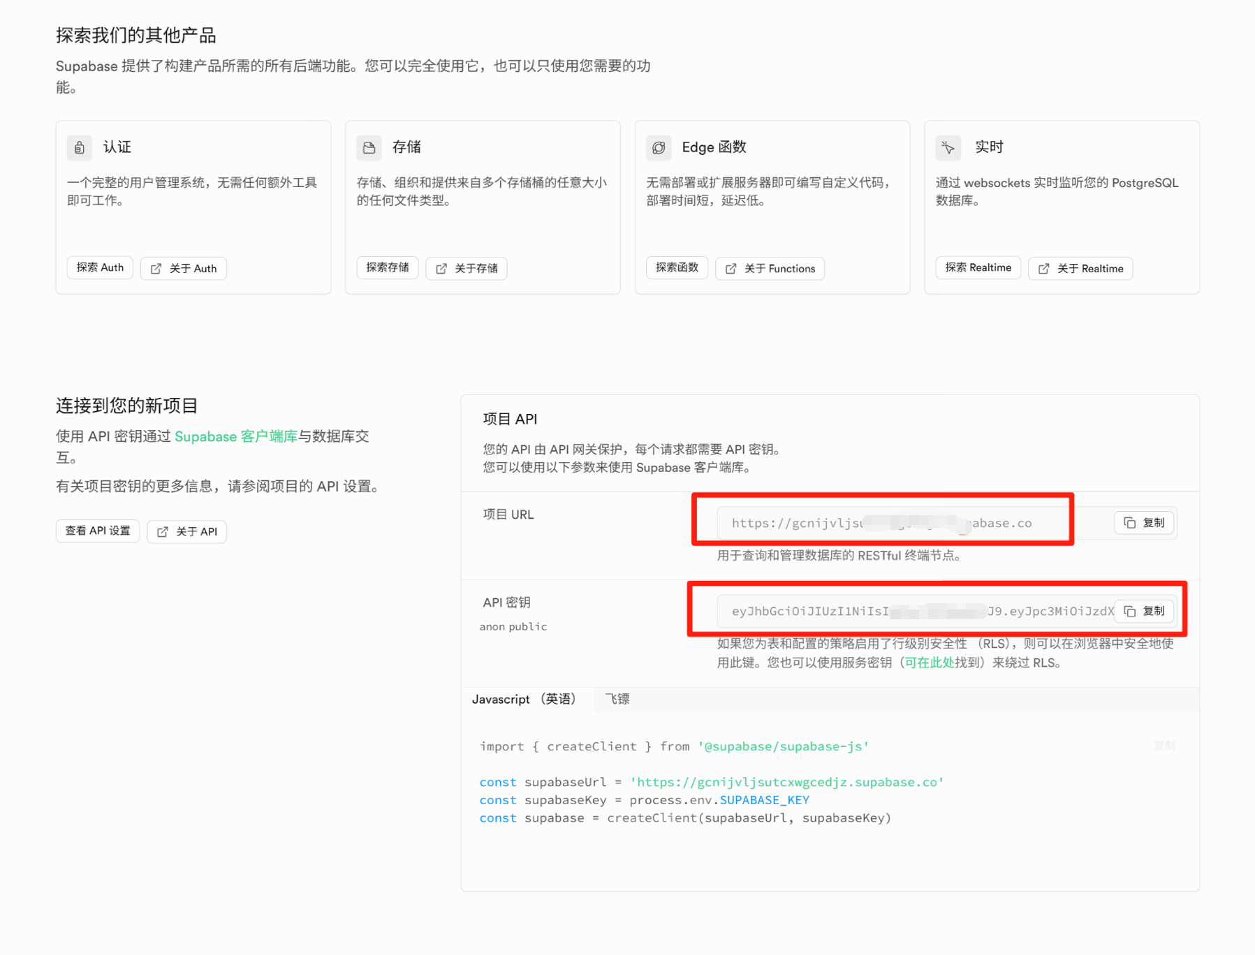Open the 关于 API docs button
This screenshot has width=1255, height=955.
coord(187,531)
